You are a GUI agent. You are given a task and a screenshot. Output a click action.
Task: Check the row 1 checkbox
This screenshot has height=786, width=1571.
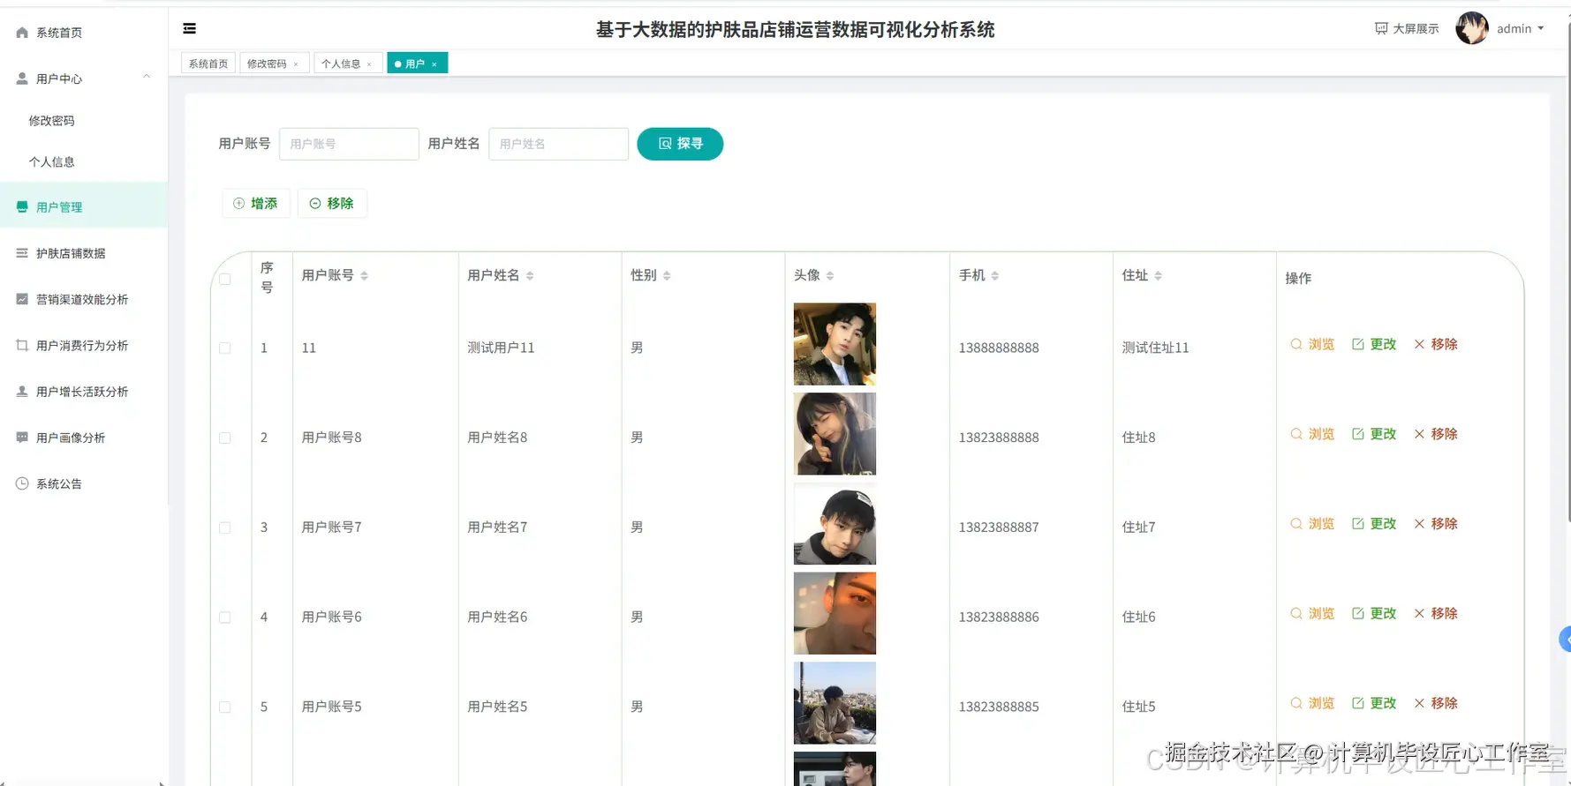(x=225, y=348)
